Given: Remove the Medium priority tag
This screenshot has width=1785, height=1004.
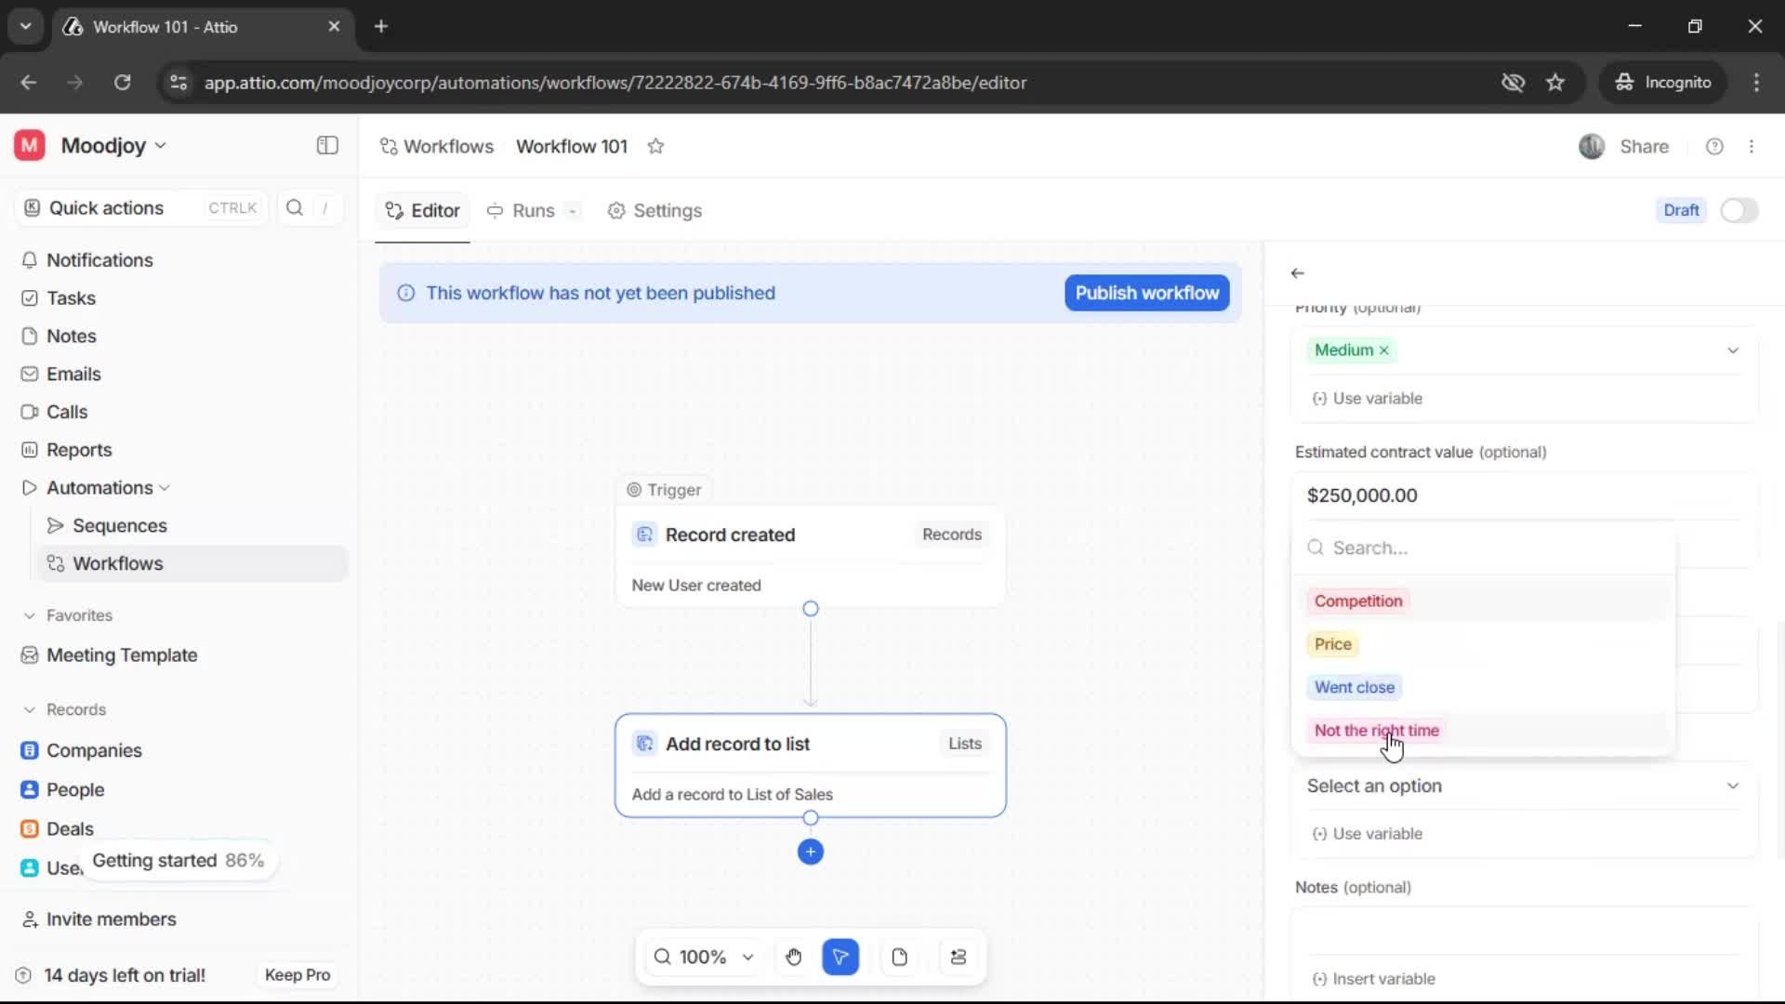Looking at the screenshot, I should tap(1384, 350).
